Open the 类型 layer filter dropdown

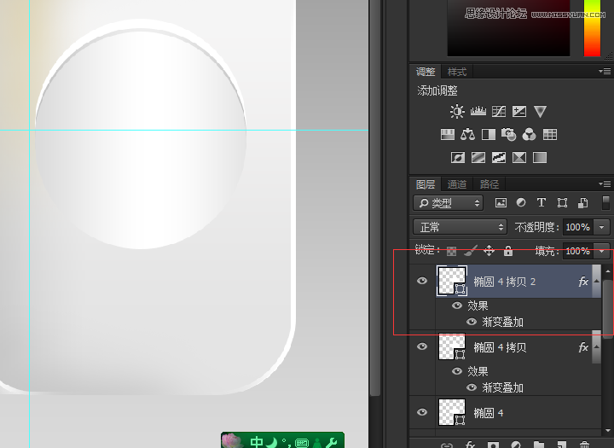click(x=448, y=203)
